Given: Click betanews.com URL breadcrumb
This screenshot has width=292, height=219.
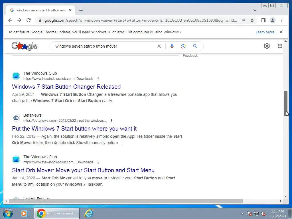Looking at the screenshot, I should click(x=65, y=121).
